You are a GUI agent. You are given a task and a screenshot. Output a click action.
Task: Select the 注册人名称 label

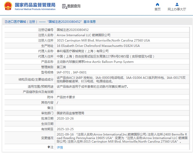46,35
